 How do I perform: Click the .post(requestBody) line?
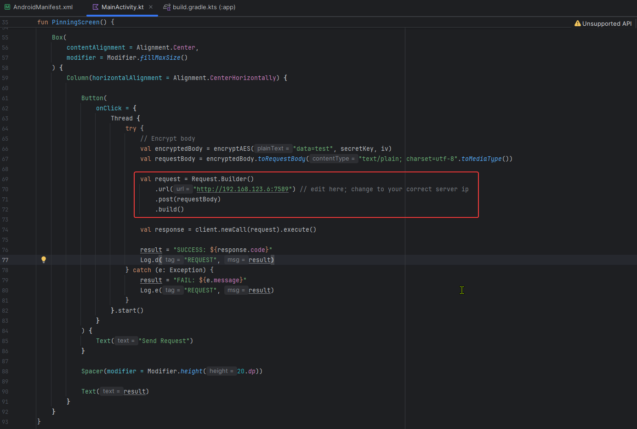click(188, 199)
